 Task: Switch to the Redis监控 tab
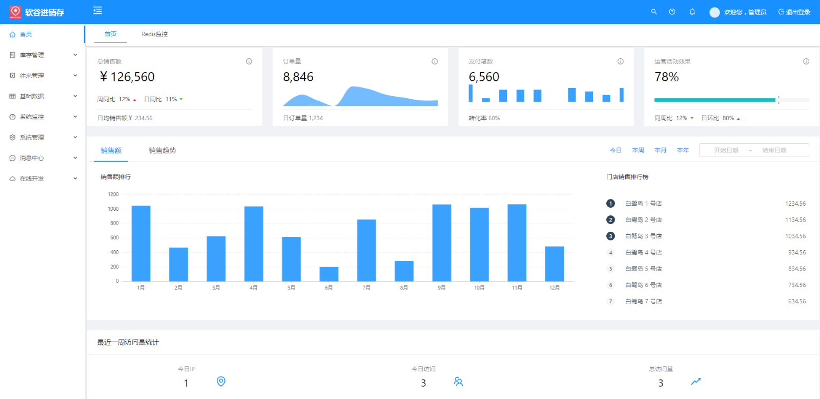point(154,34)
